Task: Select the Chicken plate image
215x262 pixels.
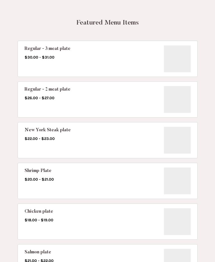Action: (177, 222)
